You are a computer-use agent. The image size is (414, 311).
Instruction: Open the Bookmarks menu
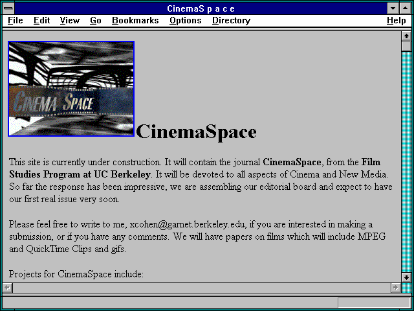(135, 20)
